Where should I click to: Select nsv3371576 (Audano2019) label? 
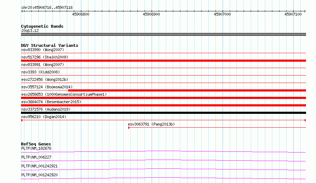[x=46, y=109]
